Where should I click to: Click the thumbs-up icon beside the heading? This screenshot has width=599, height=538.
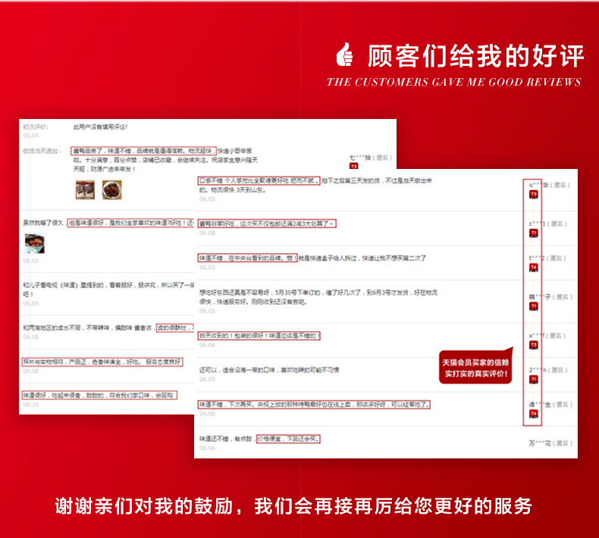click(x=344, y=55)
